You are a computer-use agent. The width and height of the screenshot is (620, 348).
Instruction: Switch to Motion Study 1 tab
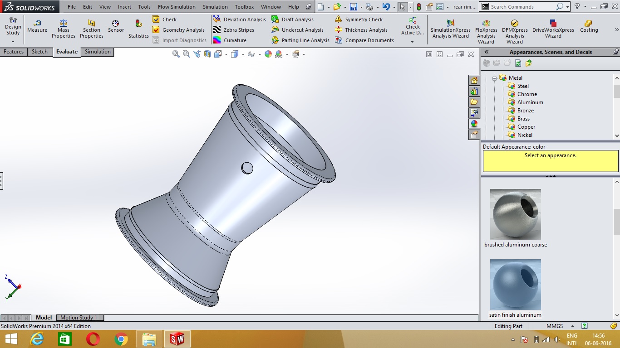point(79,318)
